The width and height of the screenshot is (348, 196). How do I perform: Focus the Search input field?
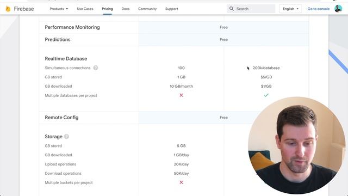251,9
